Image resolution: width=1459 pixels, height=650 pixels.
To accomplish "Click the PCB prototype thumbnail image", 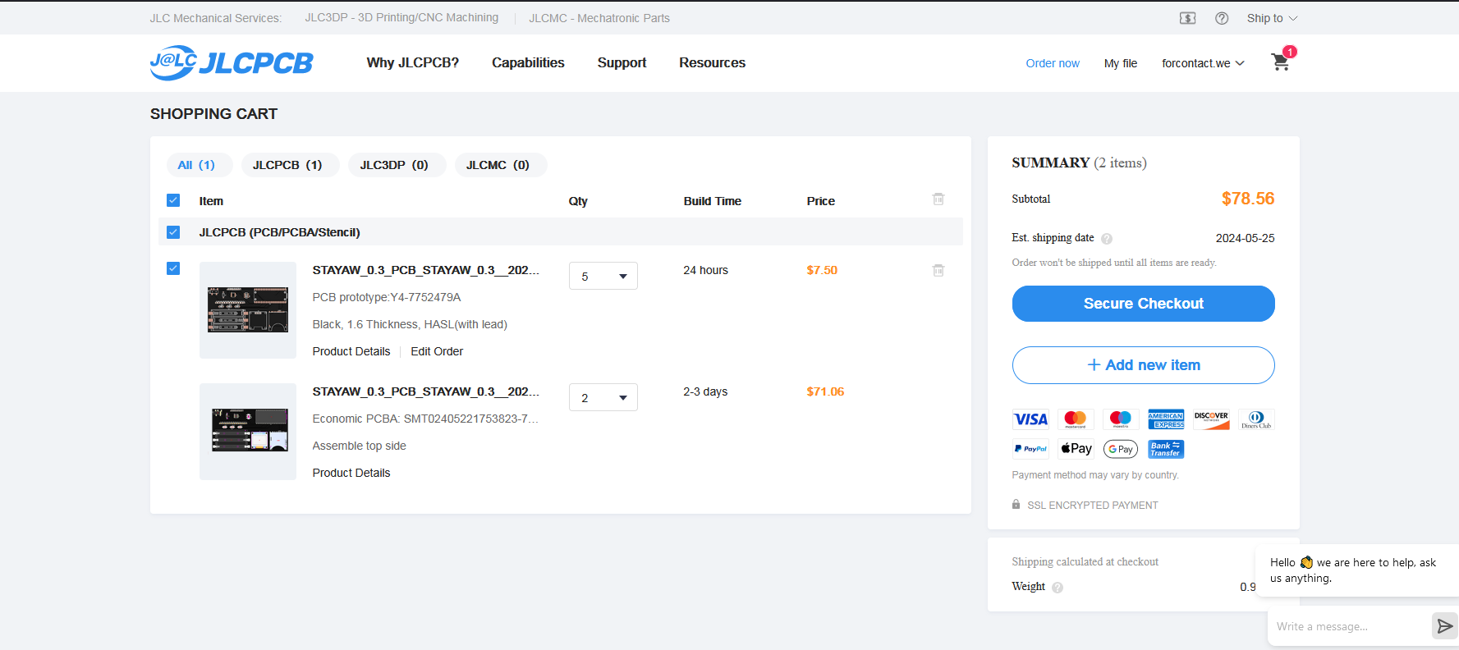I will click(x=248, y=310).
